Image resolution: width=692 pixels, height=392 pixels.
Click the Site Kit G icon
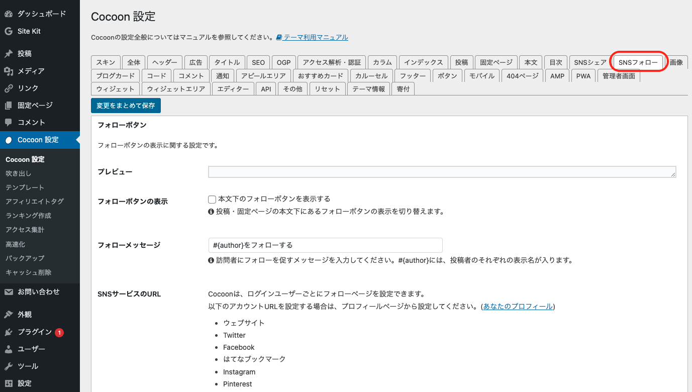pyautogui.click(x=9, y=31)
